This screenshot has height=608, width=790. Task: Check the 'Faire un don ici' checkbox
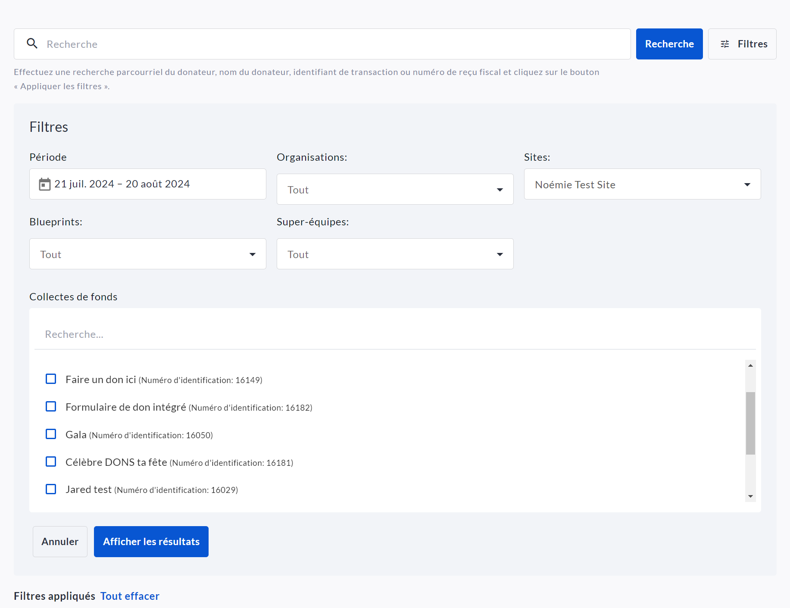pyautogui.click(x=51, y=379)
